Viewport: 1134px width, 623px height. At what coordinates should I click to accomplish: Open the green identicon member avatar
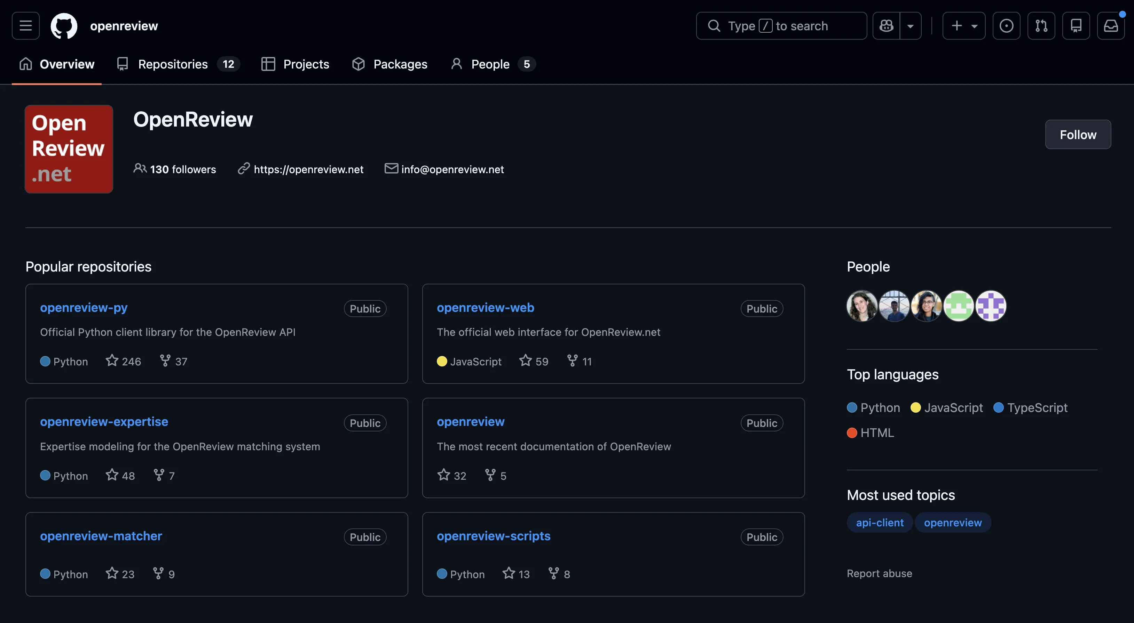958,306
